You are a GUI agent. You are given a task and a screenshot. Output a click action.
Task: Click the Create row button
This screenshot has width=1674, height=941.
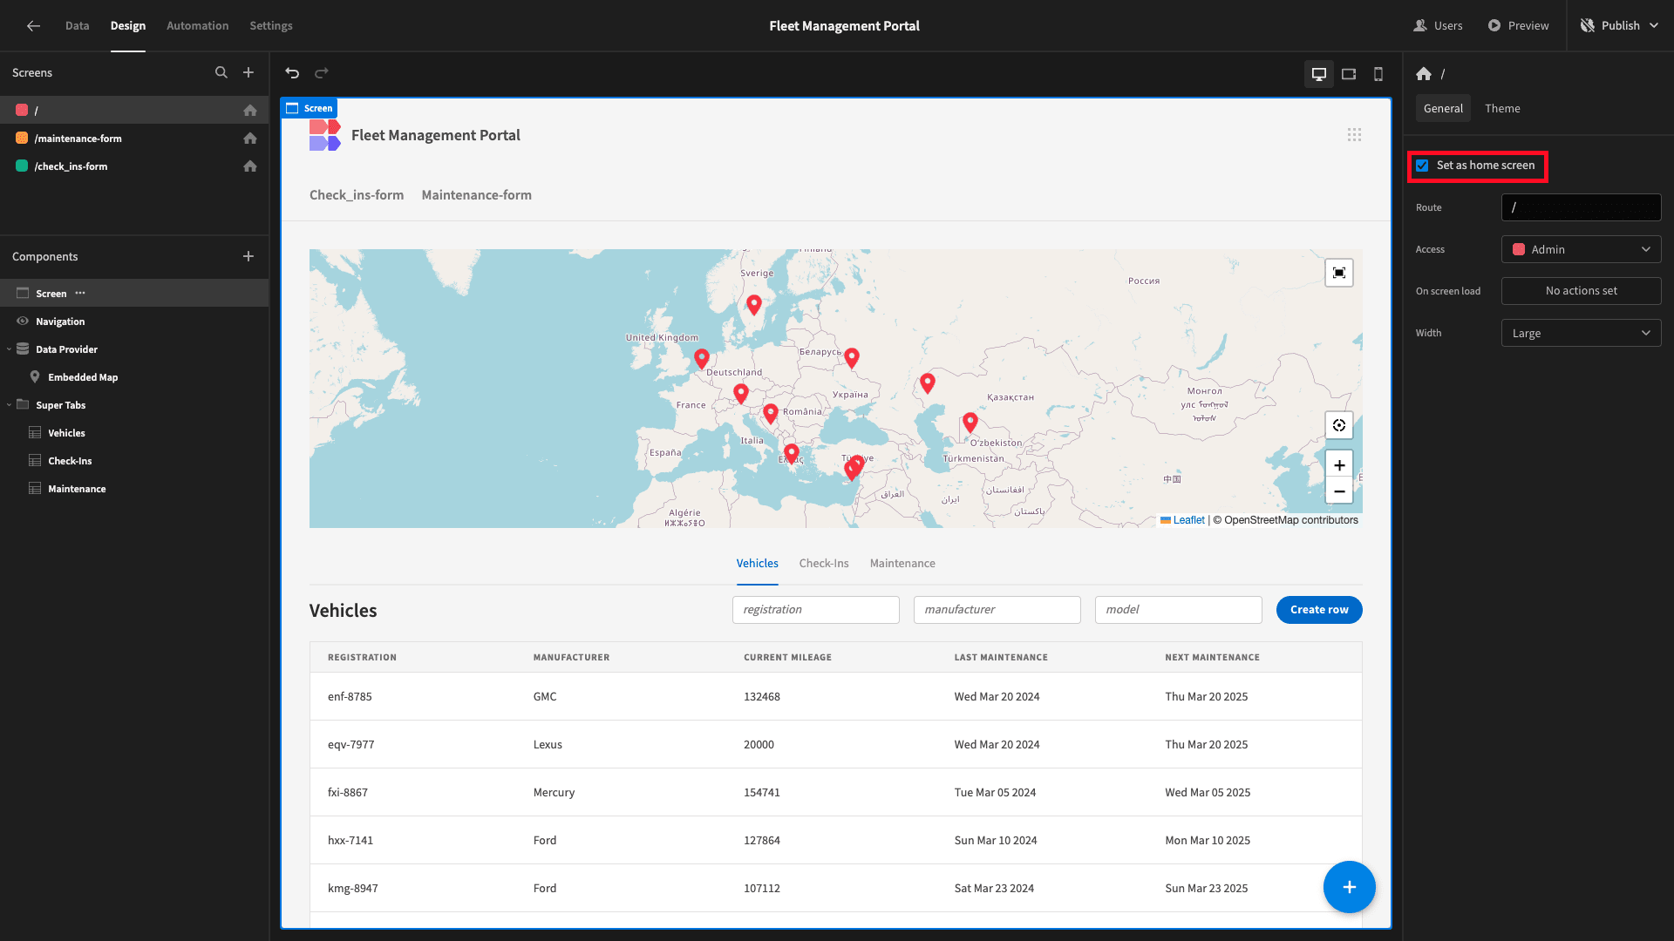[1319, 610]
